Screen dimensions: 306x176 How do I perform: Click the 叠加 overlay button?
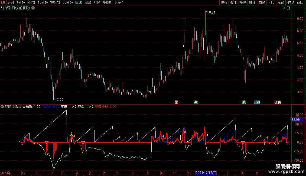point(233,2)
